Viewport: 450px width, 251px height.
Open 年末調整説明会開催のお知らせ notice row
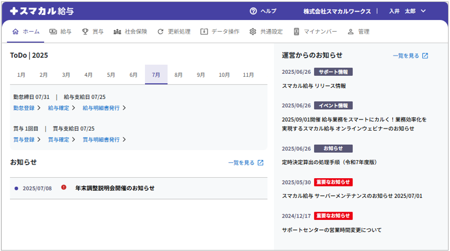click(x=115, y=188)
